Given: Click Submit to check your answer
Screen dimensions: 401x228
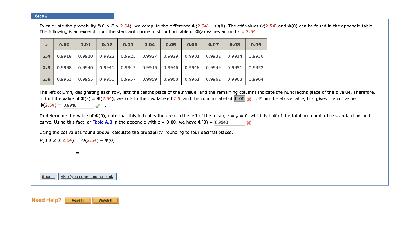Looking at the screenshot, I should (x=48, y=176).
